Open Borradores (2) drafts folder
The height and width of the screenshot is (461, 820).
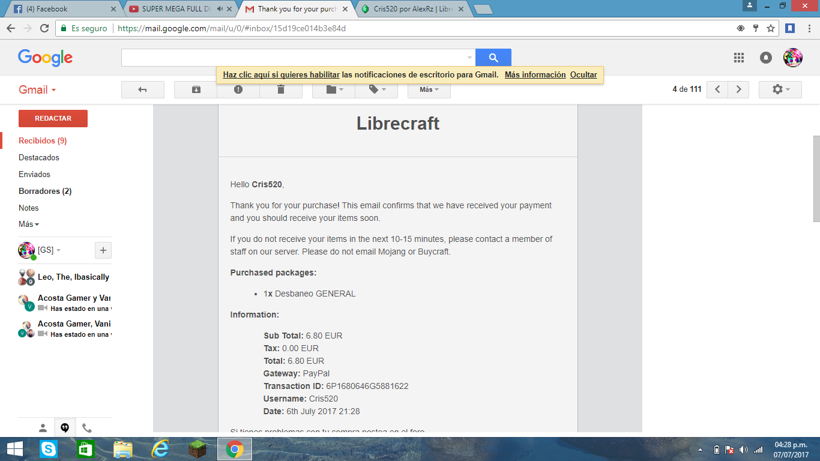(45, 191)
